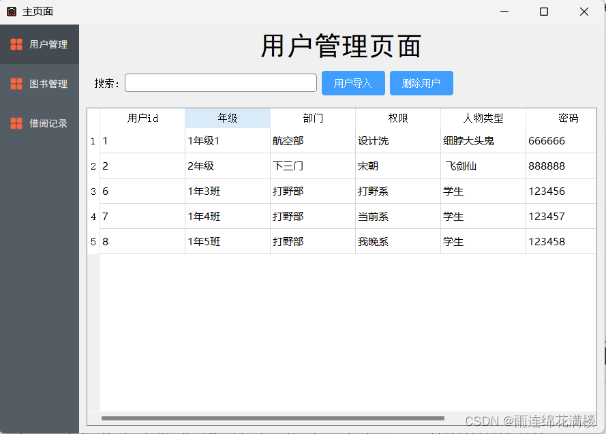Select the 学生 cell in row 4

pyautogui.click(x=483, y=217)
